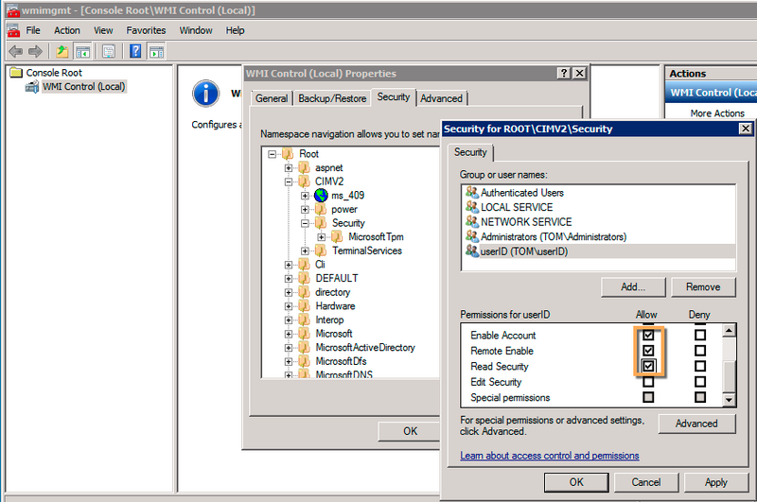Viewport: 757px width, 502px height.
Task: Select the Authenticated Users group icon
Action: coord(471,193)
